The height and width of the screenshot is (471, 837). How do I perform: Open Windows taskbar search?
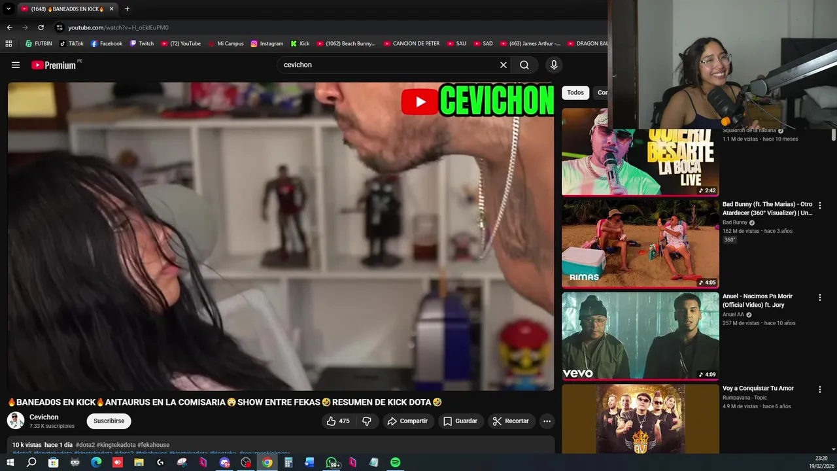coord(31,462)
